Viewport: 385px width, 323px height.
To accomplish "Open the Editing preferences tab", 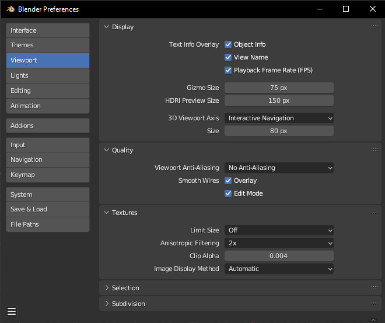I will click(48, 91).
